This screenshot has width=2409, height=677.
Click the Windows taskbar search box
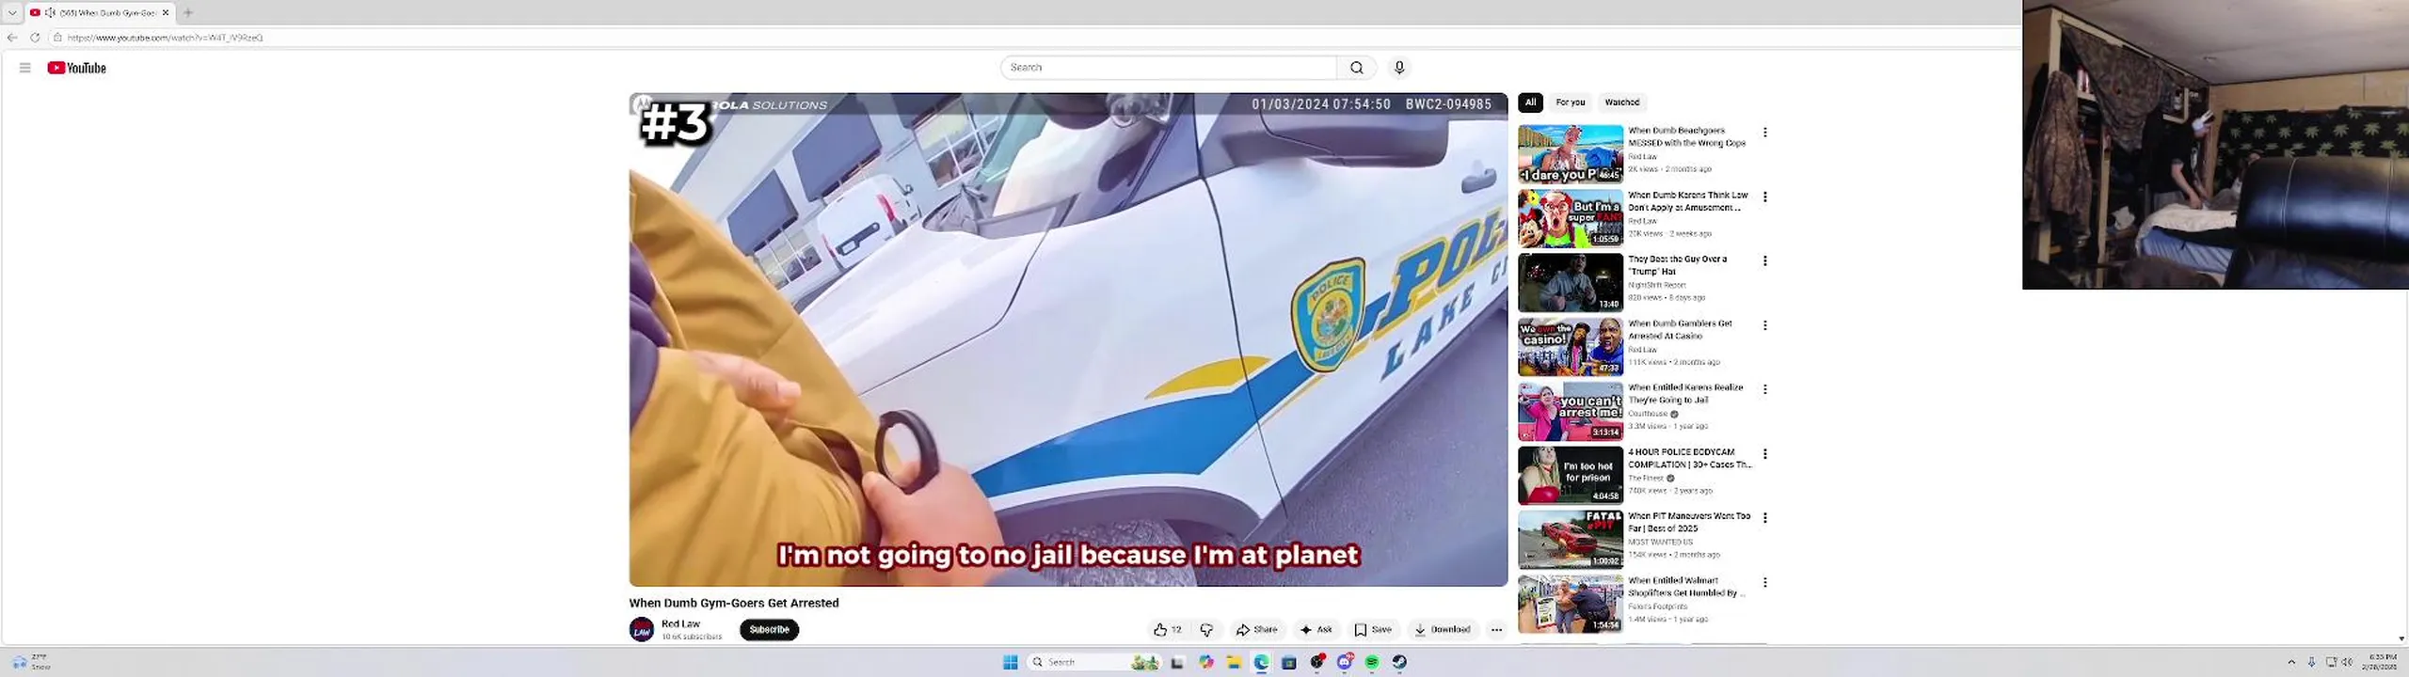(x=1093, y=662)
